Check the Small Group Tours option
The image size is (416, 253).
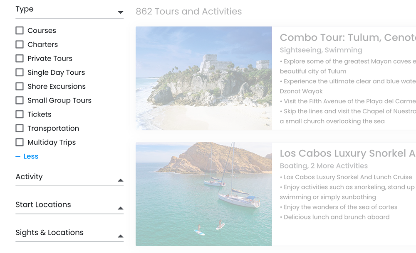coord(20,100)
